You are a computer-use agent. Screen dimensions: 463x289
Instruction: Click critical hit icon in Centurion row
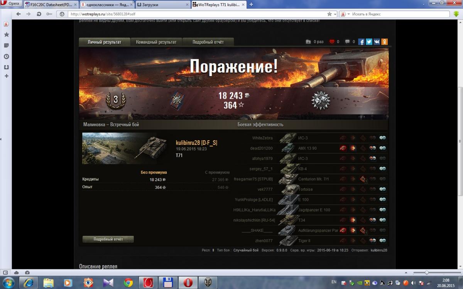pyautogui.click(x=363, y=179)
